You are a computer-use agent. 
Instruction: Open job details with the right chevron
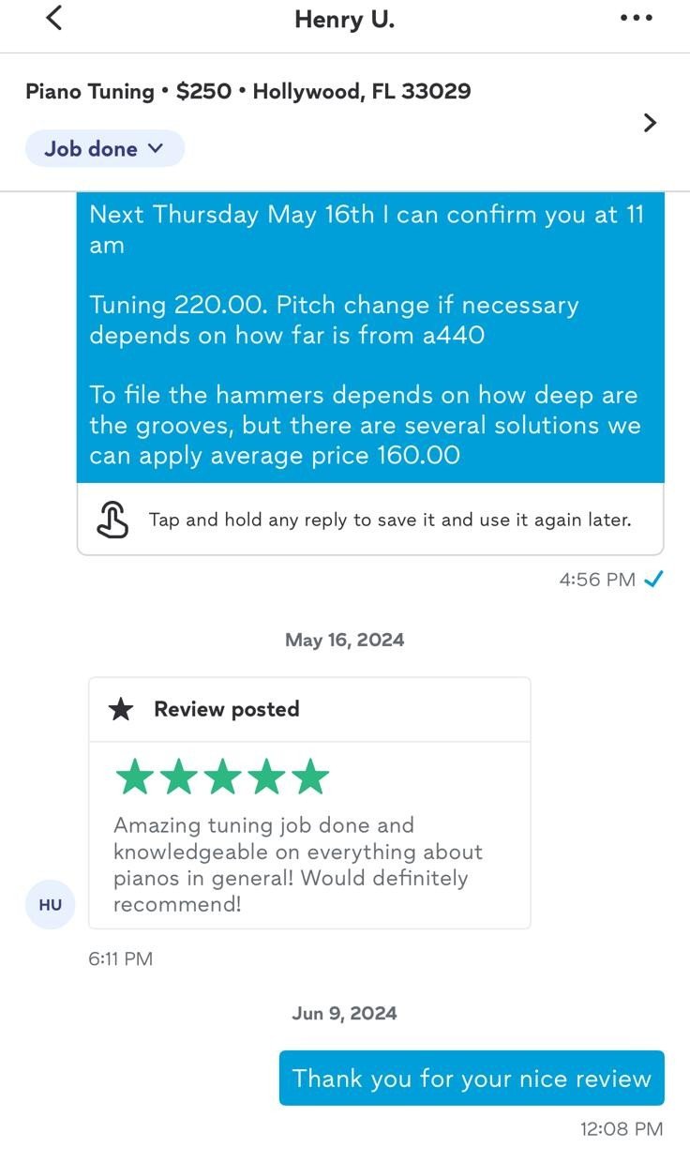pyautogui.click(x=650, y=123)
